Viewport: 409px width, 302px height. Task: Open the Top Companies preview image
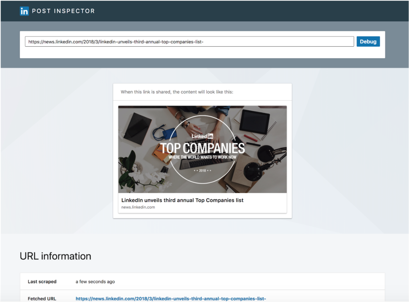[202, 149]
